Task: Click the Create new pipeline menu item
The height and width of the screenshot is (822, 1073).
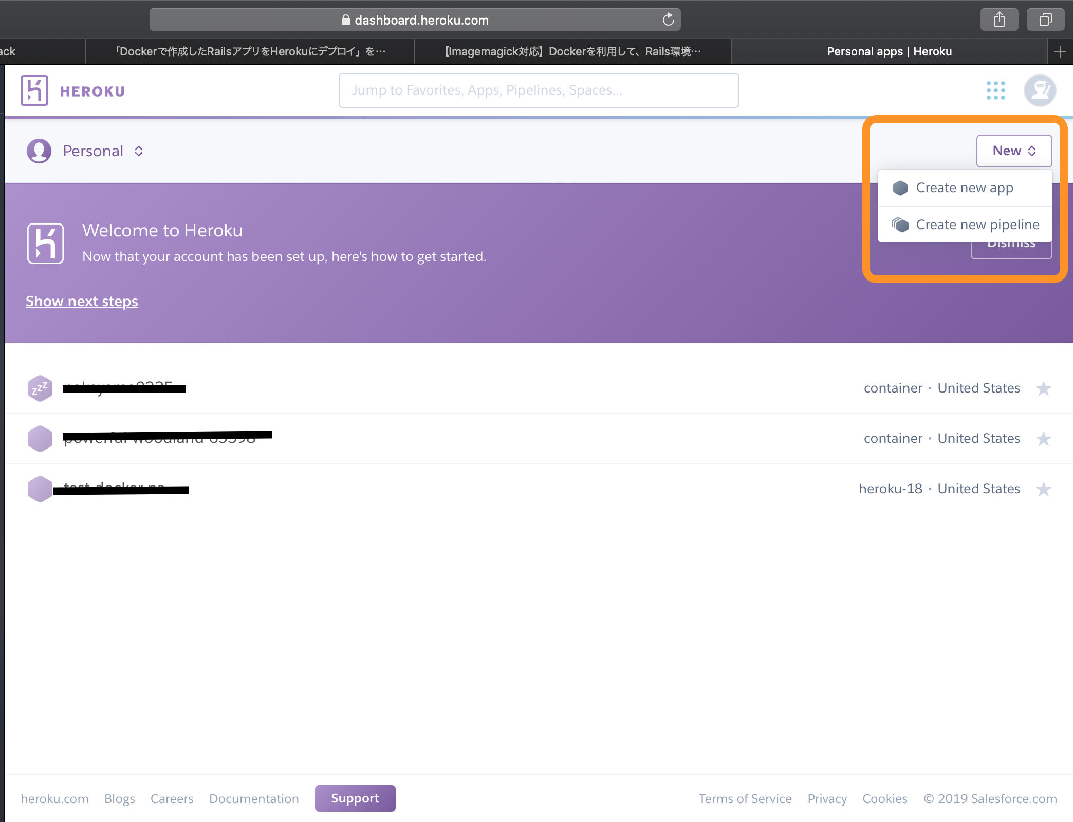Action: click(x=977, y=225)
